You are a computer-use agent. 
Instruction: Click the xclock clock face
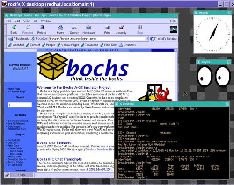pos(213,35)
